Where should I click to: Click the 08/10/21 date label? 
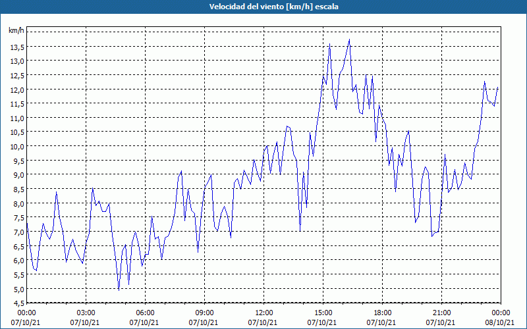pos(500,322)
